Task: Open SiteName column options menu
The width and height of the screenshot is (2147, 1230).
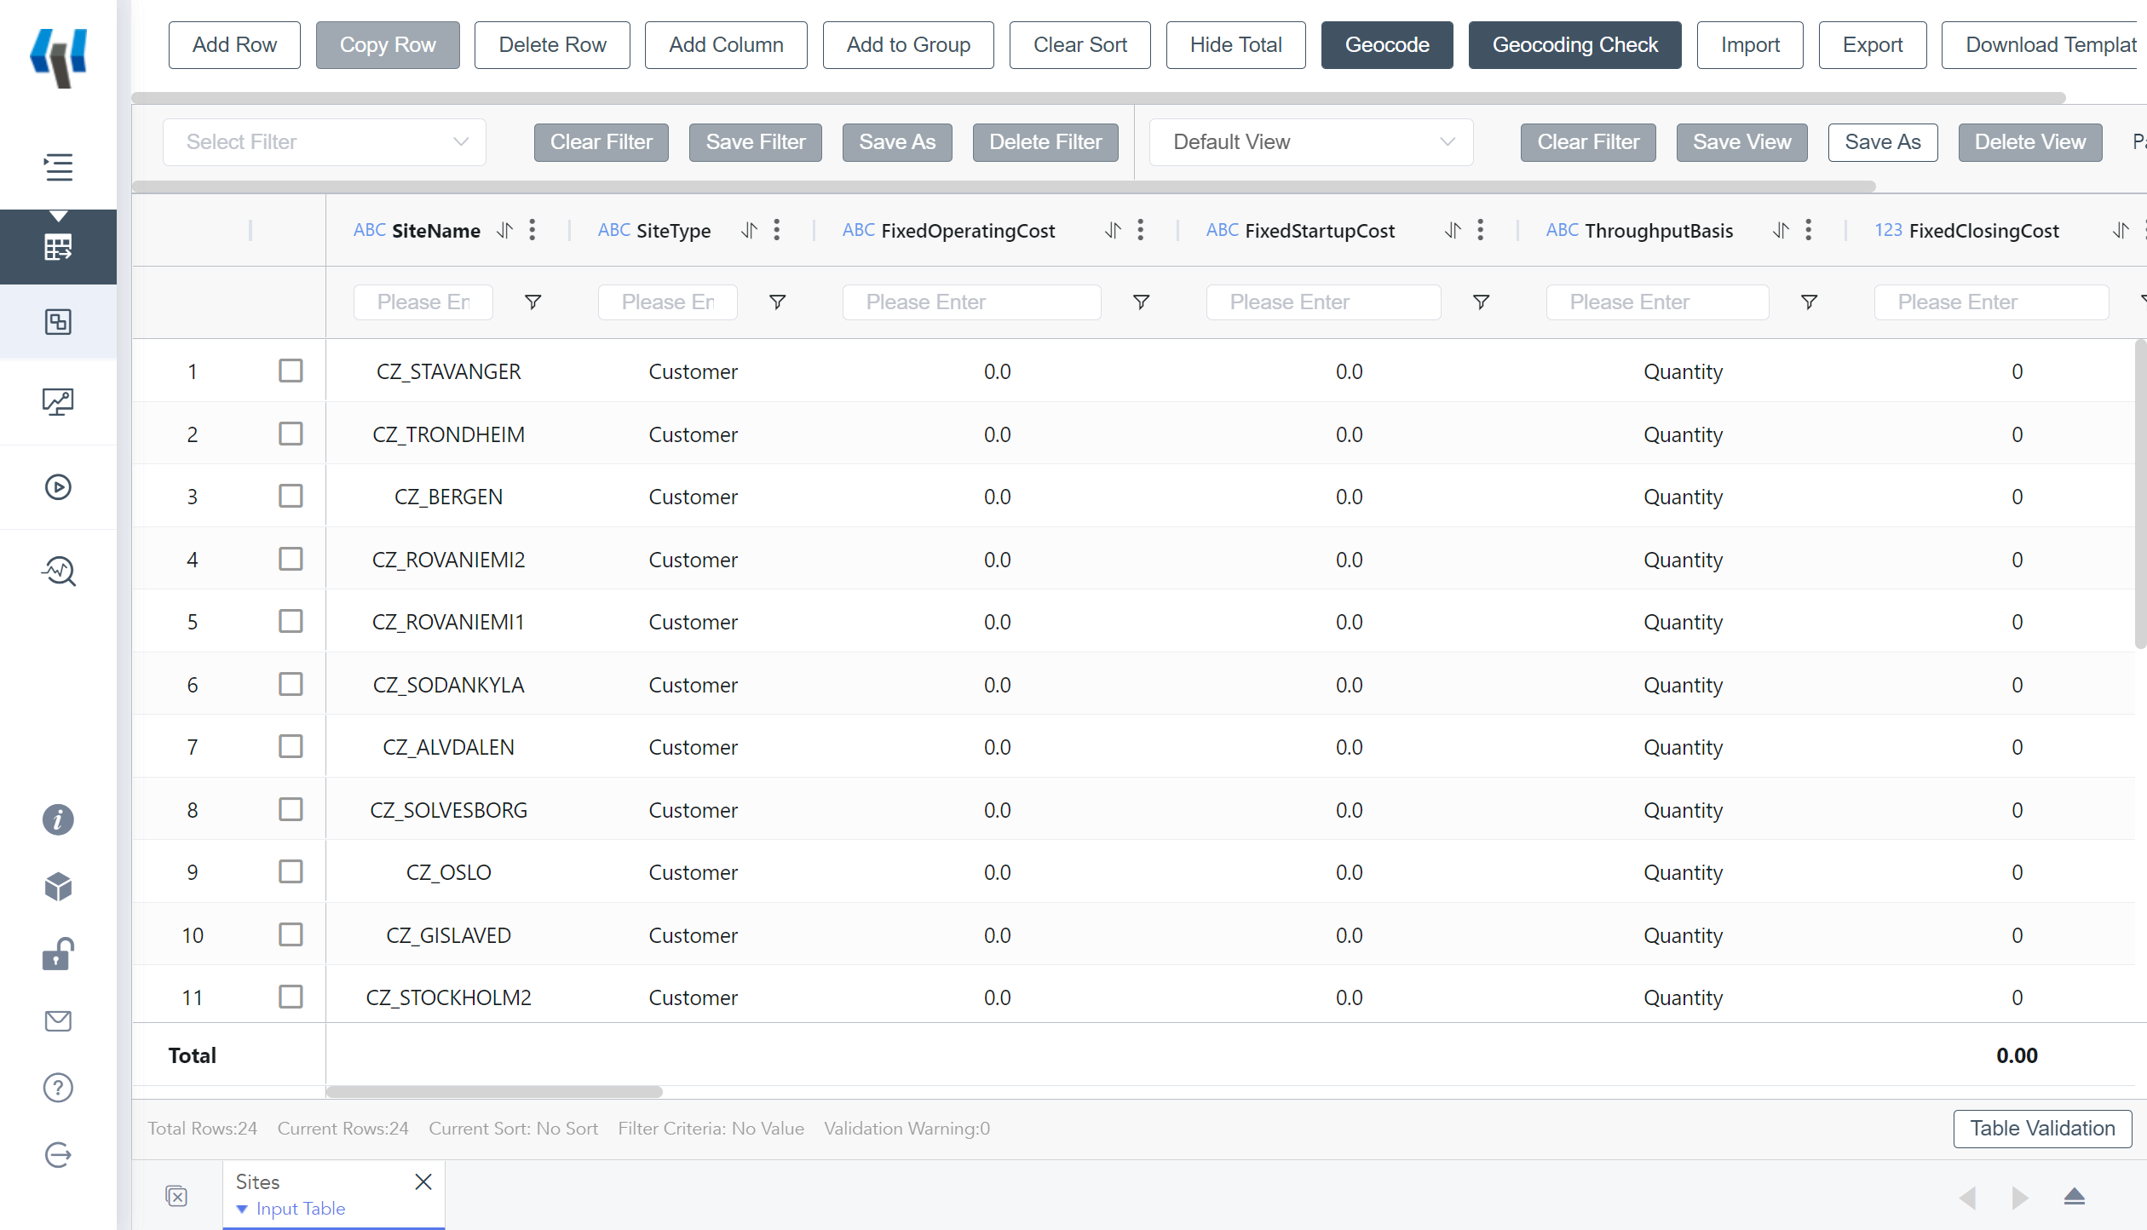Action: pos(532,230)
